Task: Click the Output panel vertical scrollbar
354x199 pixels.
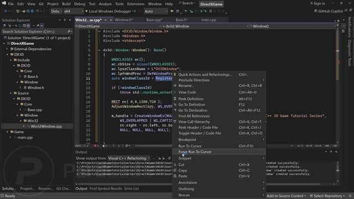Action: coord(337,171)
